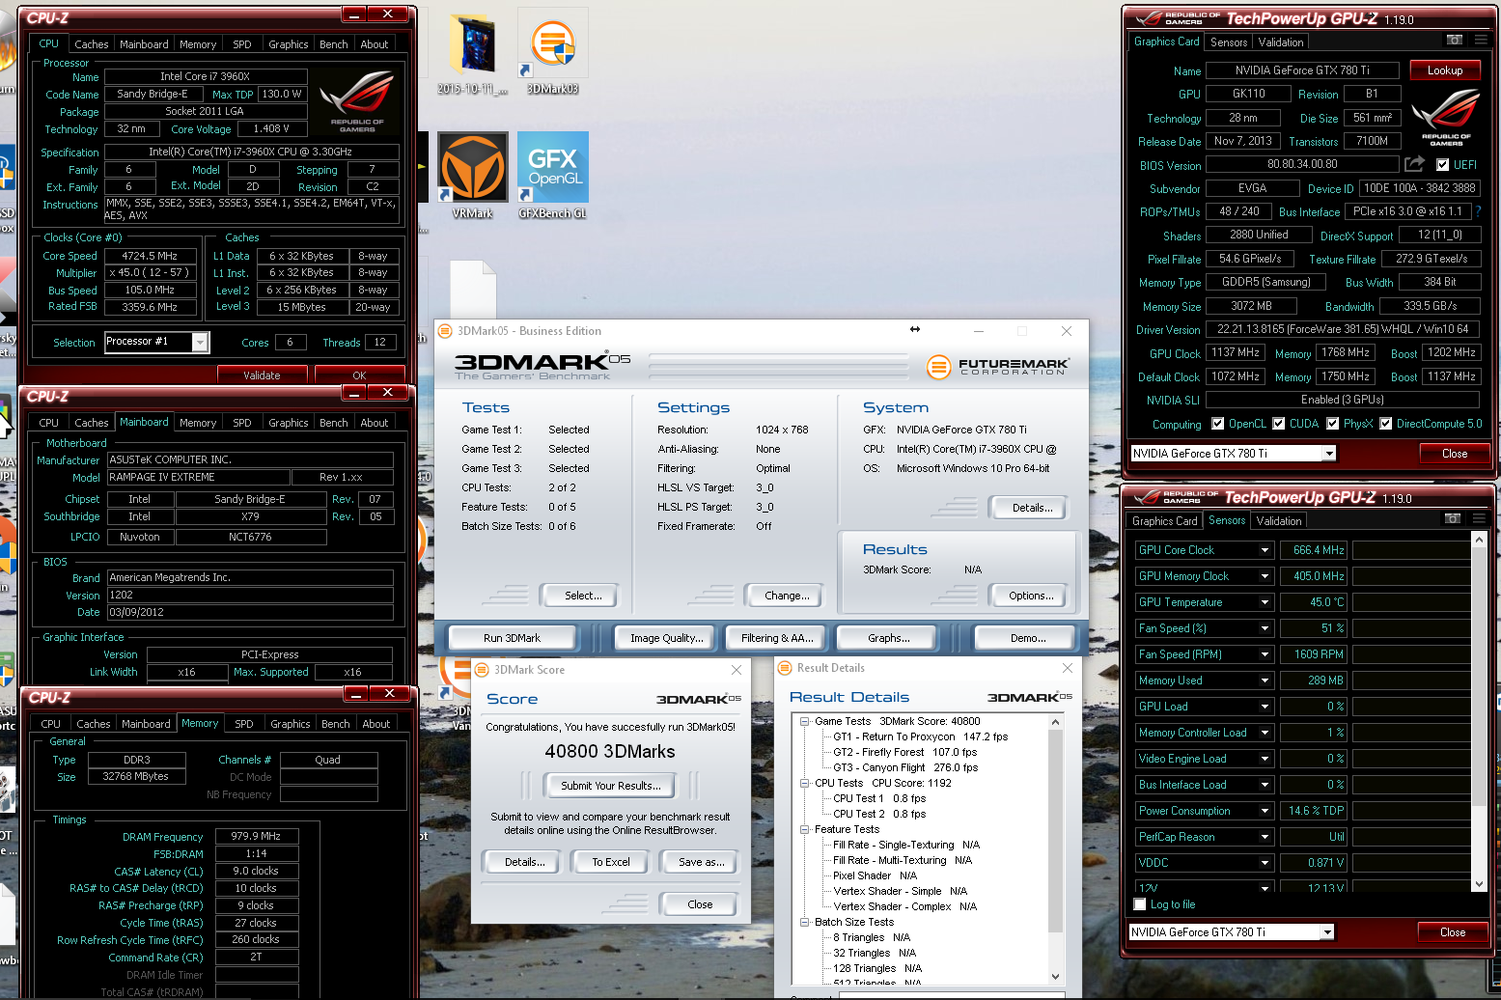Collapse the CPU Tests tree node
Screen dimensions: 1501x1000
coord(804,783)
